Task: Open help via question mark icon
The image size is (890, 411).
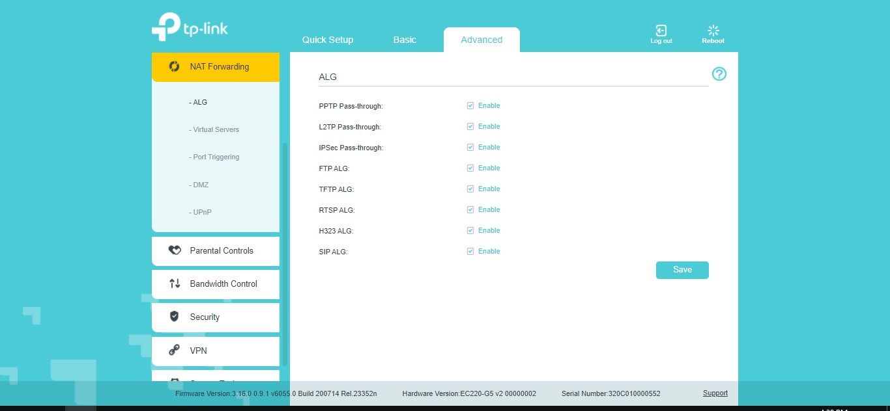Action: (719, 74)
